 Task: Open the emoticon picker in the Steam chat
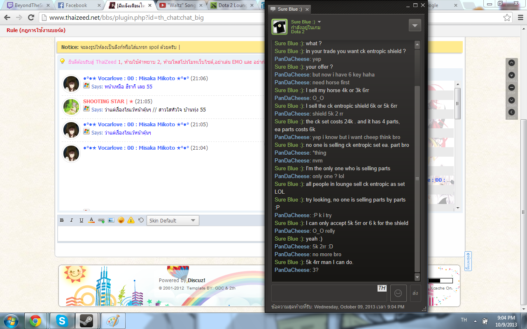(398, 293)
